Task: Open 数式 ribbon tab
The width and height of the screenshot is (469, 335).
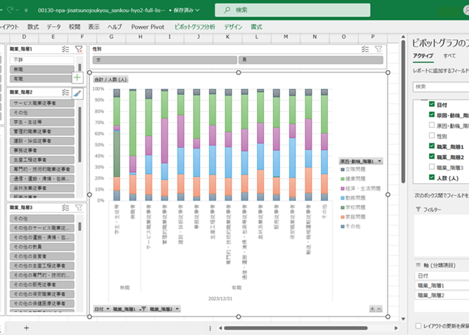Action: 33,27
